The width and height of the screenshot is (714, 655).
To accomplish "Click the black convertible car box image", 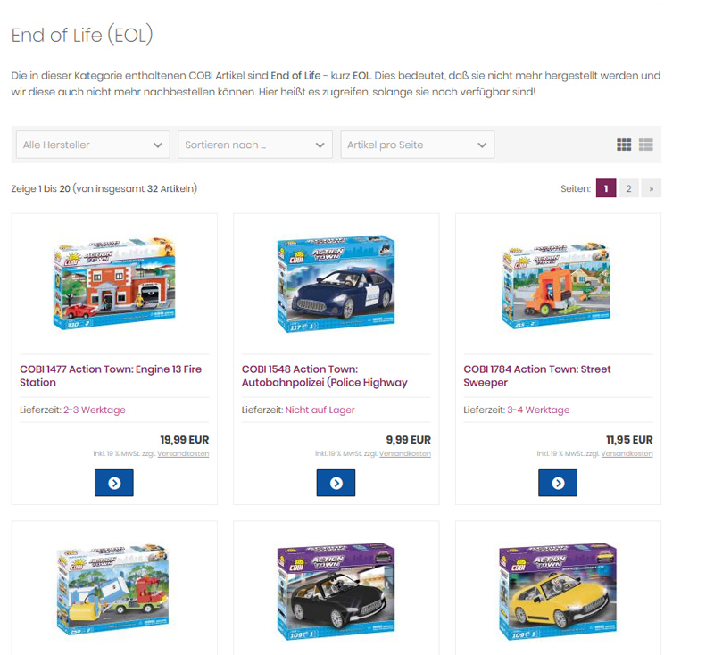I will [336, 592].
